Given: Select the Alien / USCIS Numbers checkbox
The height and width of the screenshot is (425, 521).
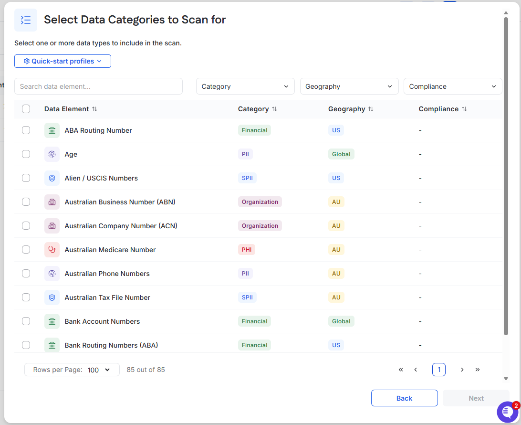Looking at the screenshot, I should (x=26, y=178).
